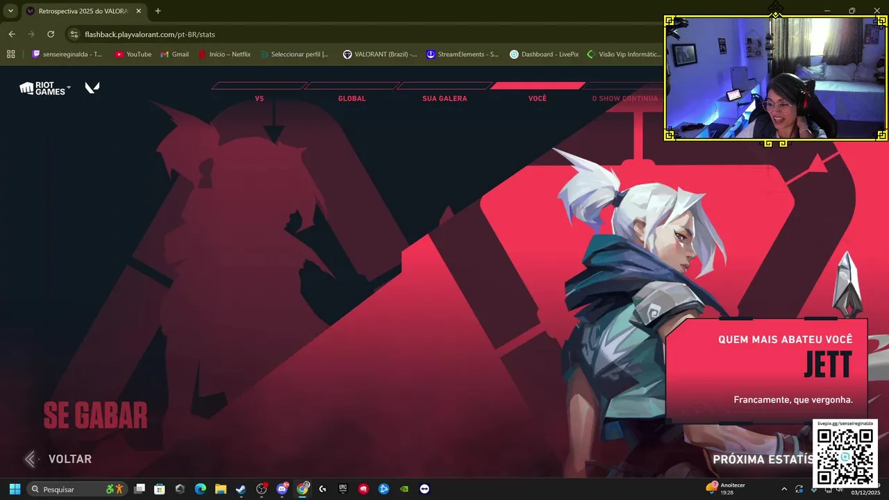Click 'QUEM MAIS ABATEU VOCÊ' heading

pos(786,340)
